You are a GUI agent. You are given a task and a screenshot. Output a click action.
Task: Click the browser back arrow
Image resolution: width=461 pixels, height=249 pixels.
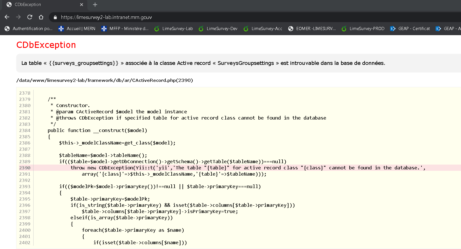(x=7, y=17)
